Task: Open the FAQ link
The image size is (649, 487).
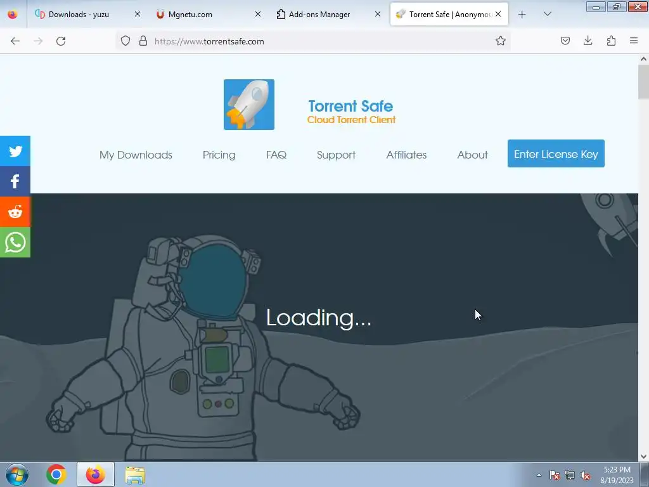Action: point(276,155)
